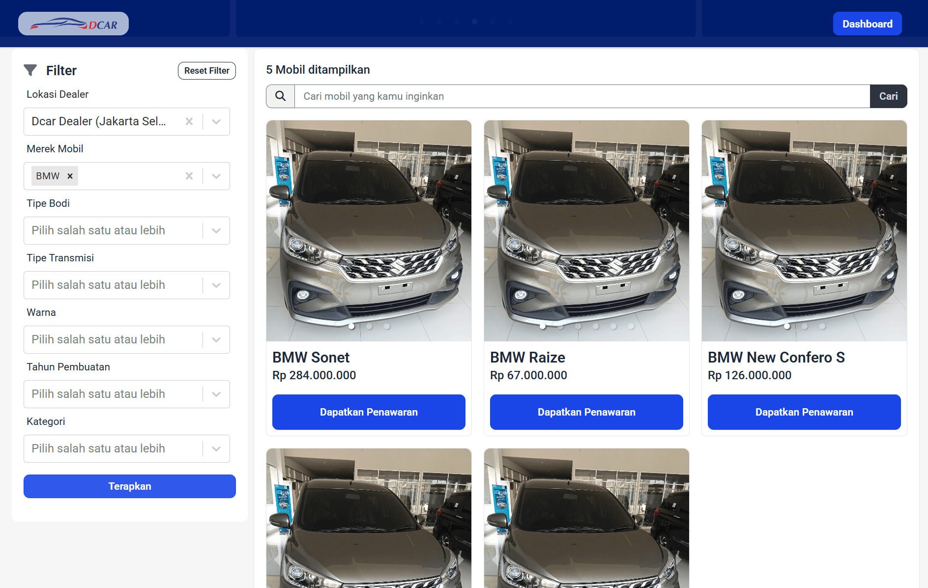Click the DCAR logo
The height and width of the screenshot is (588, 928).
[x=74, y=24]
